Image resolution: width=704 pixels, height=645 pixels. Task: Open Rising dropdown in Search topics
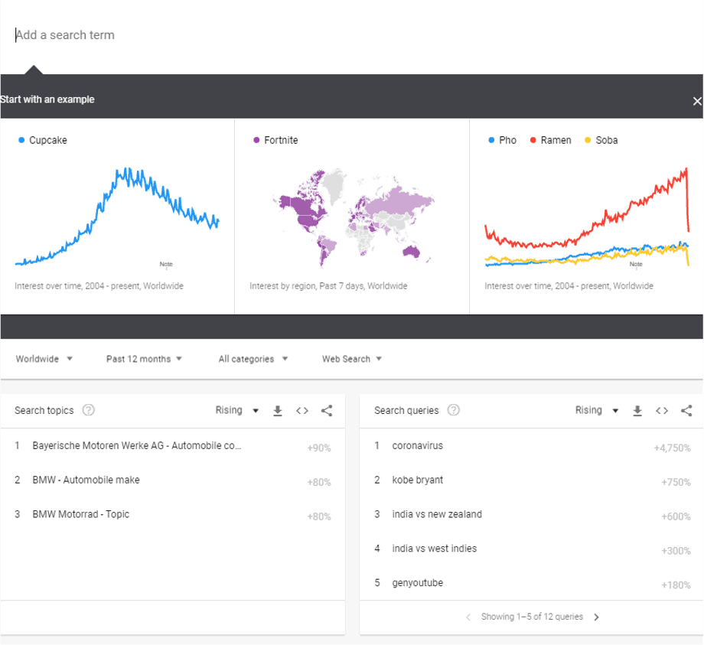point(237,411)
